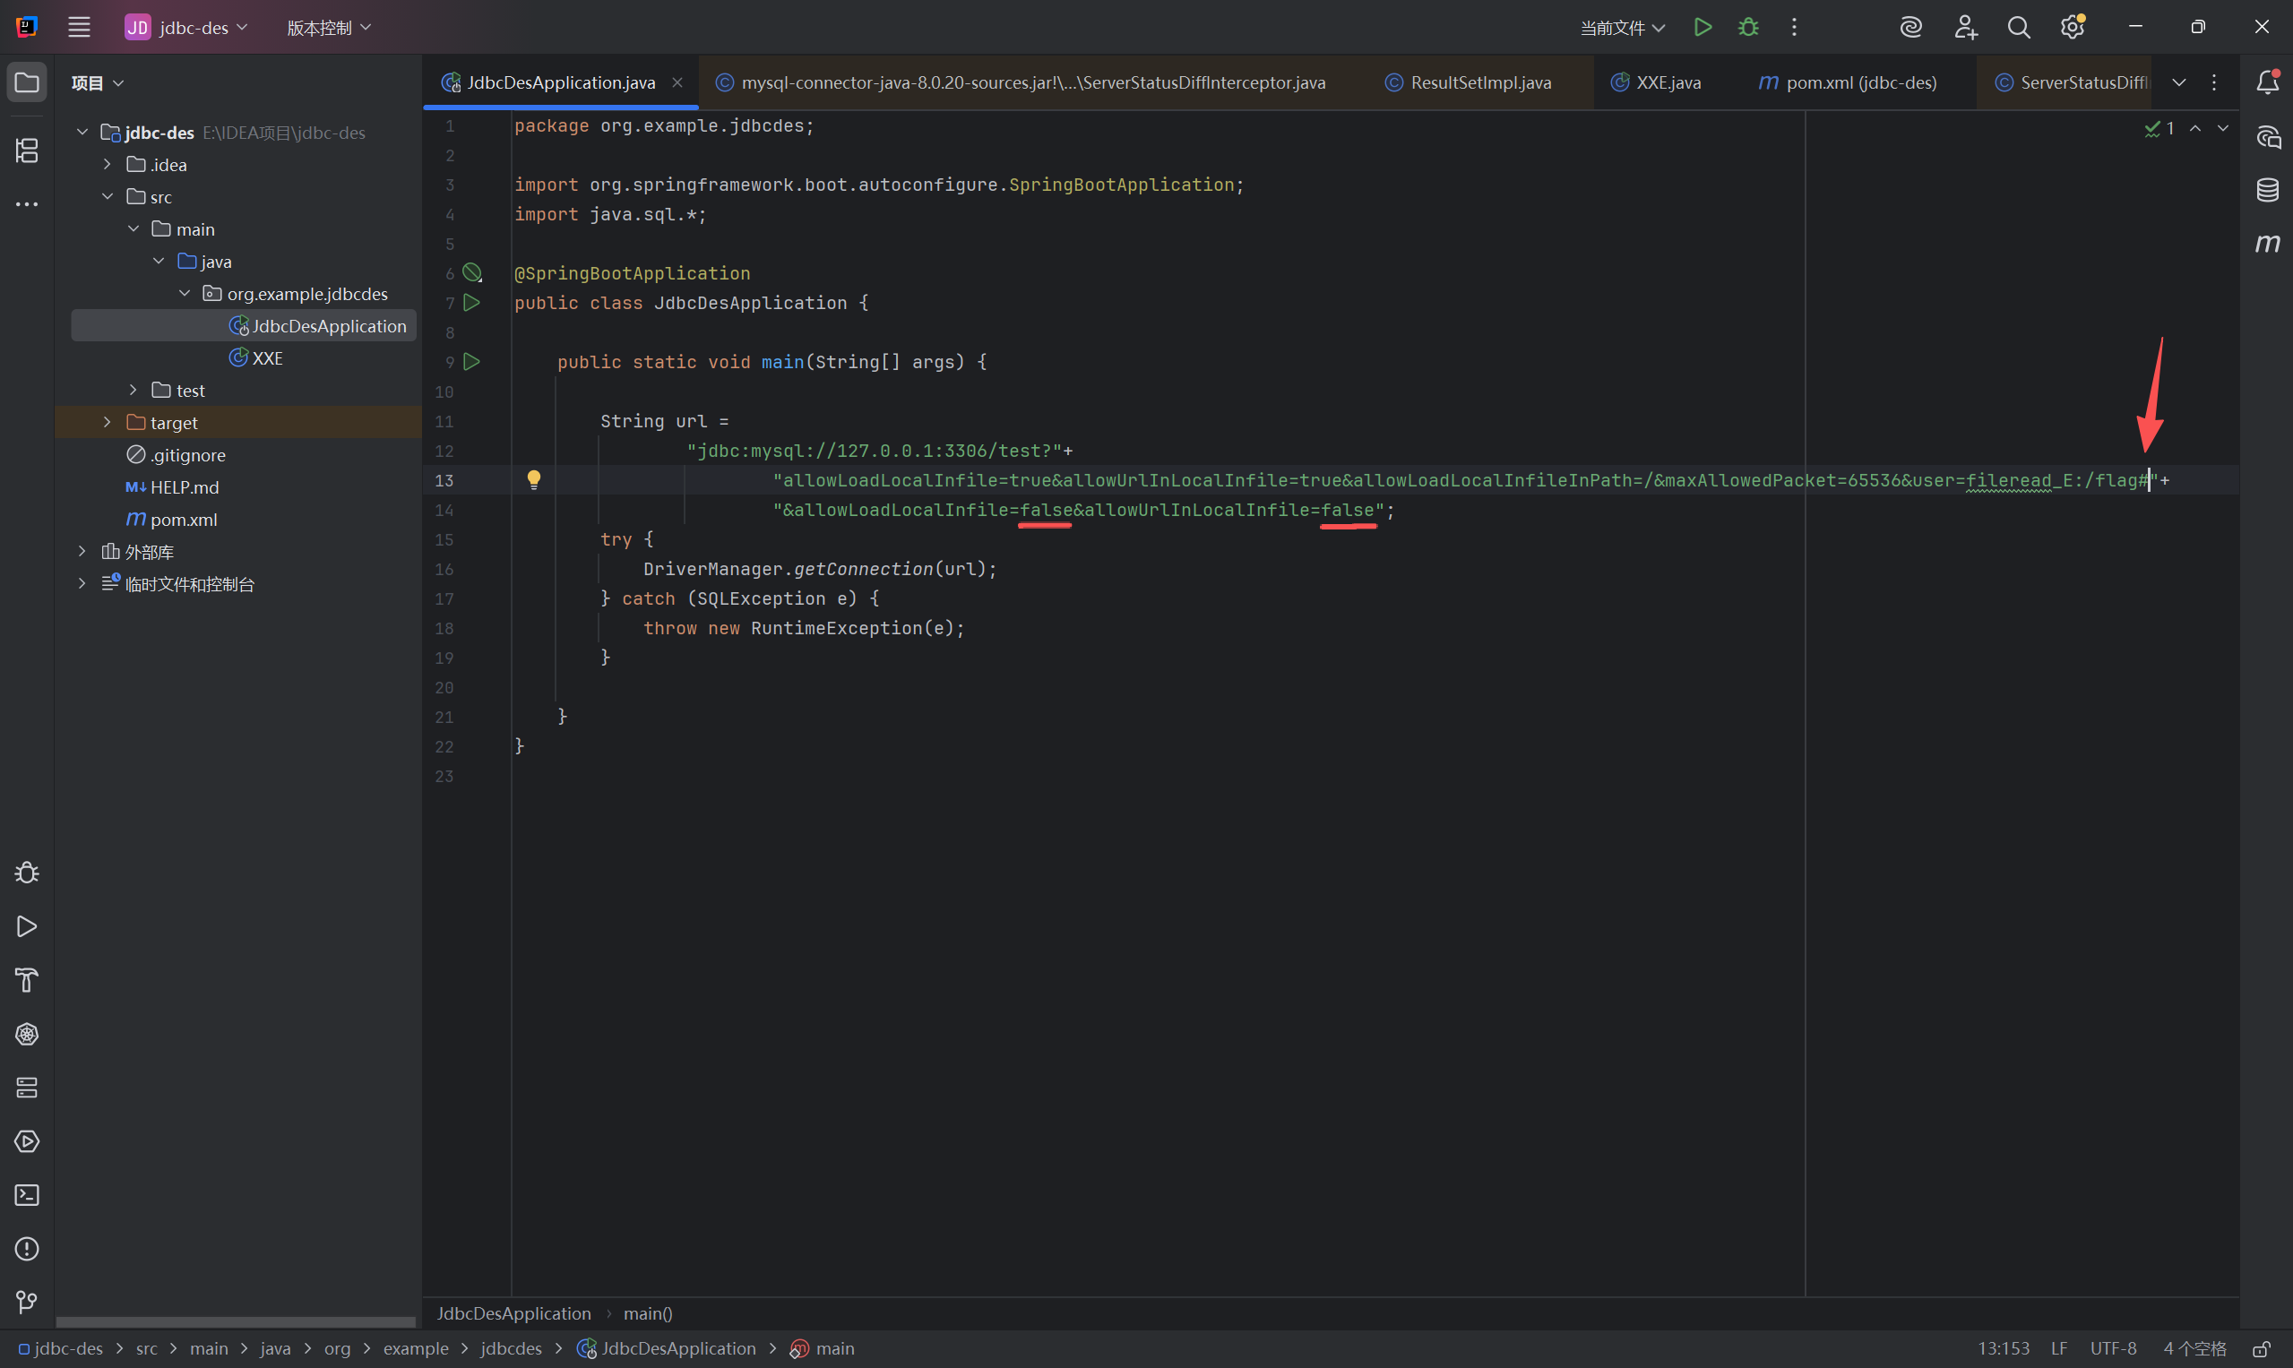2293x1368 pixels.
Task: Open the Maven tool window on right sidebar
Action: click(2267, 244)
